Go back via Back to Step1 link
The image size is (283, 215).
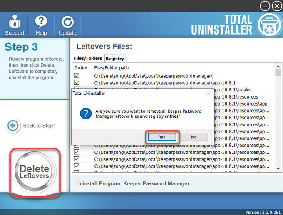[x=39, y=126]
